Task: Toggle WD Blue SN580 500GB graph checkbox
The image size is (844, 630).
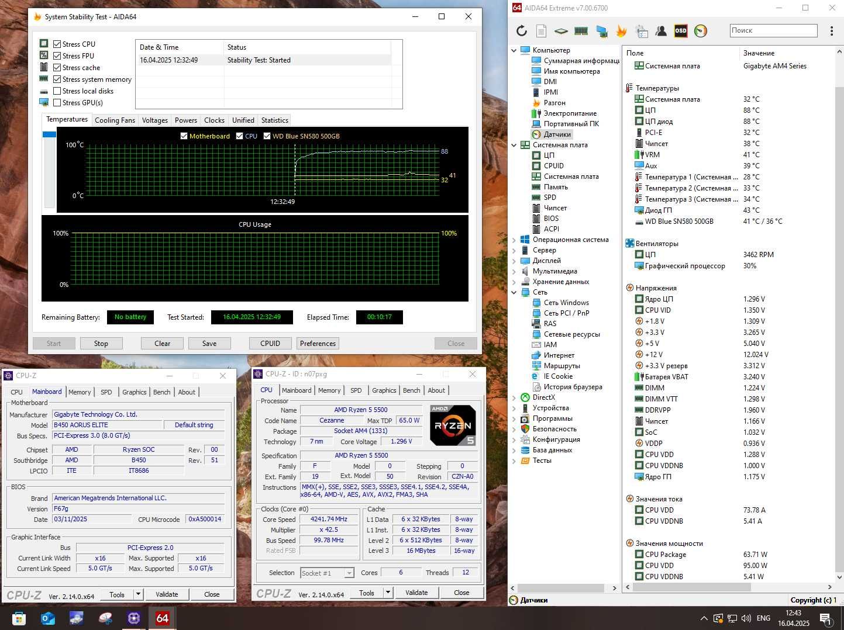Action: point(267,136)
